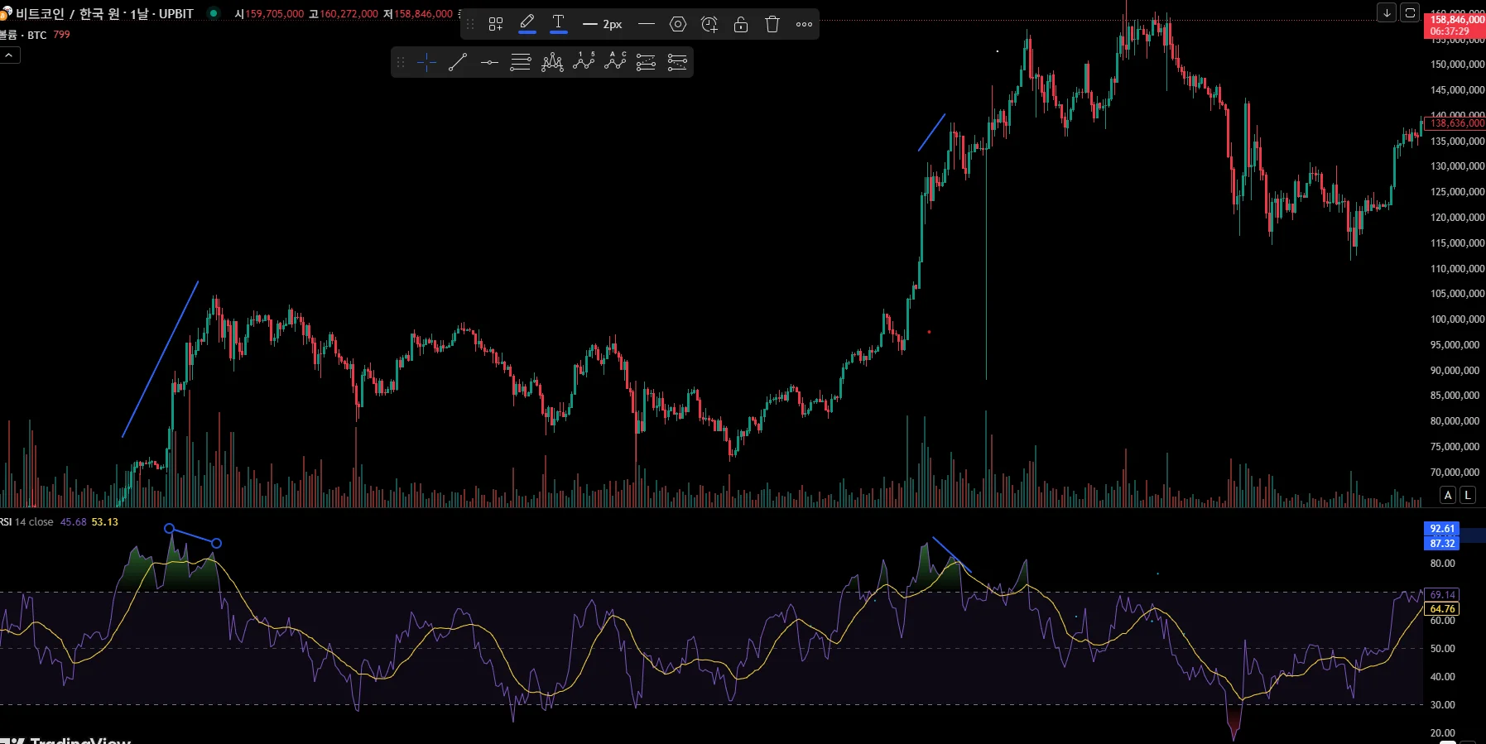1486x744 pixels.
Task: Click the high price value 160,272,000
Action: coord(349,14)
